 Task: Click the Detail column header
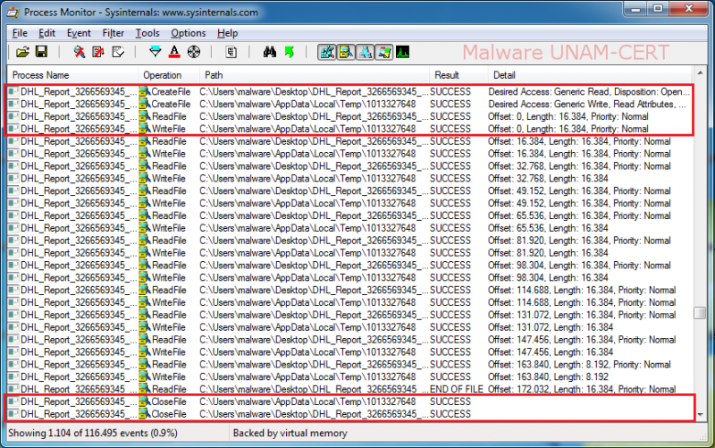click(590, 75)
